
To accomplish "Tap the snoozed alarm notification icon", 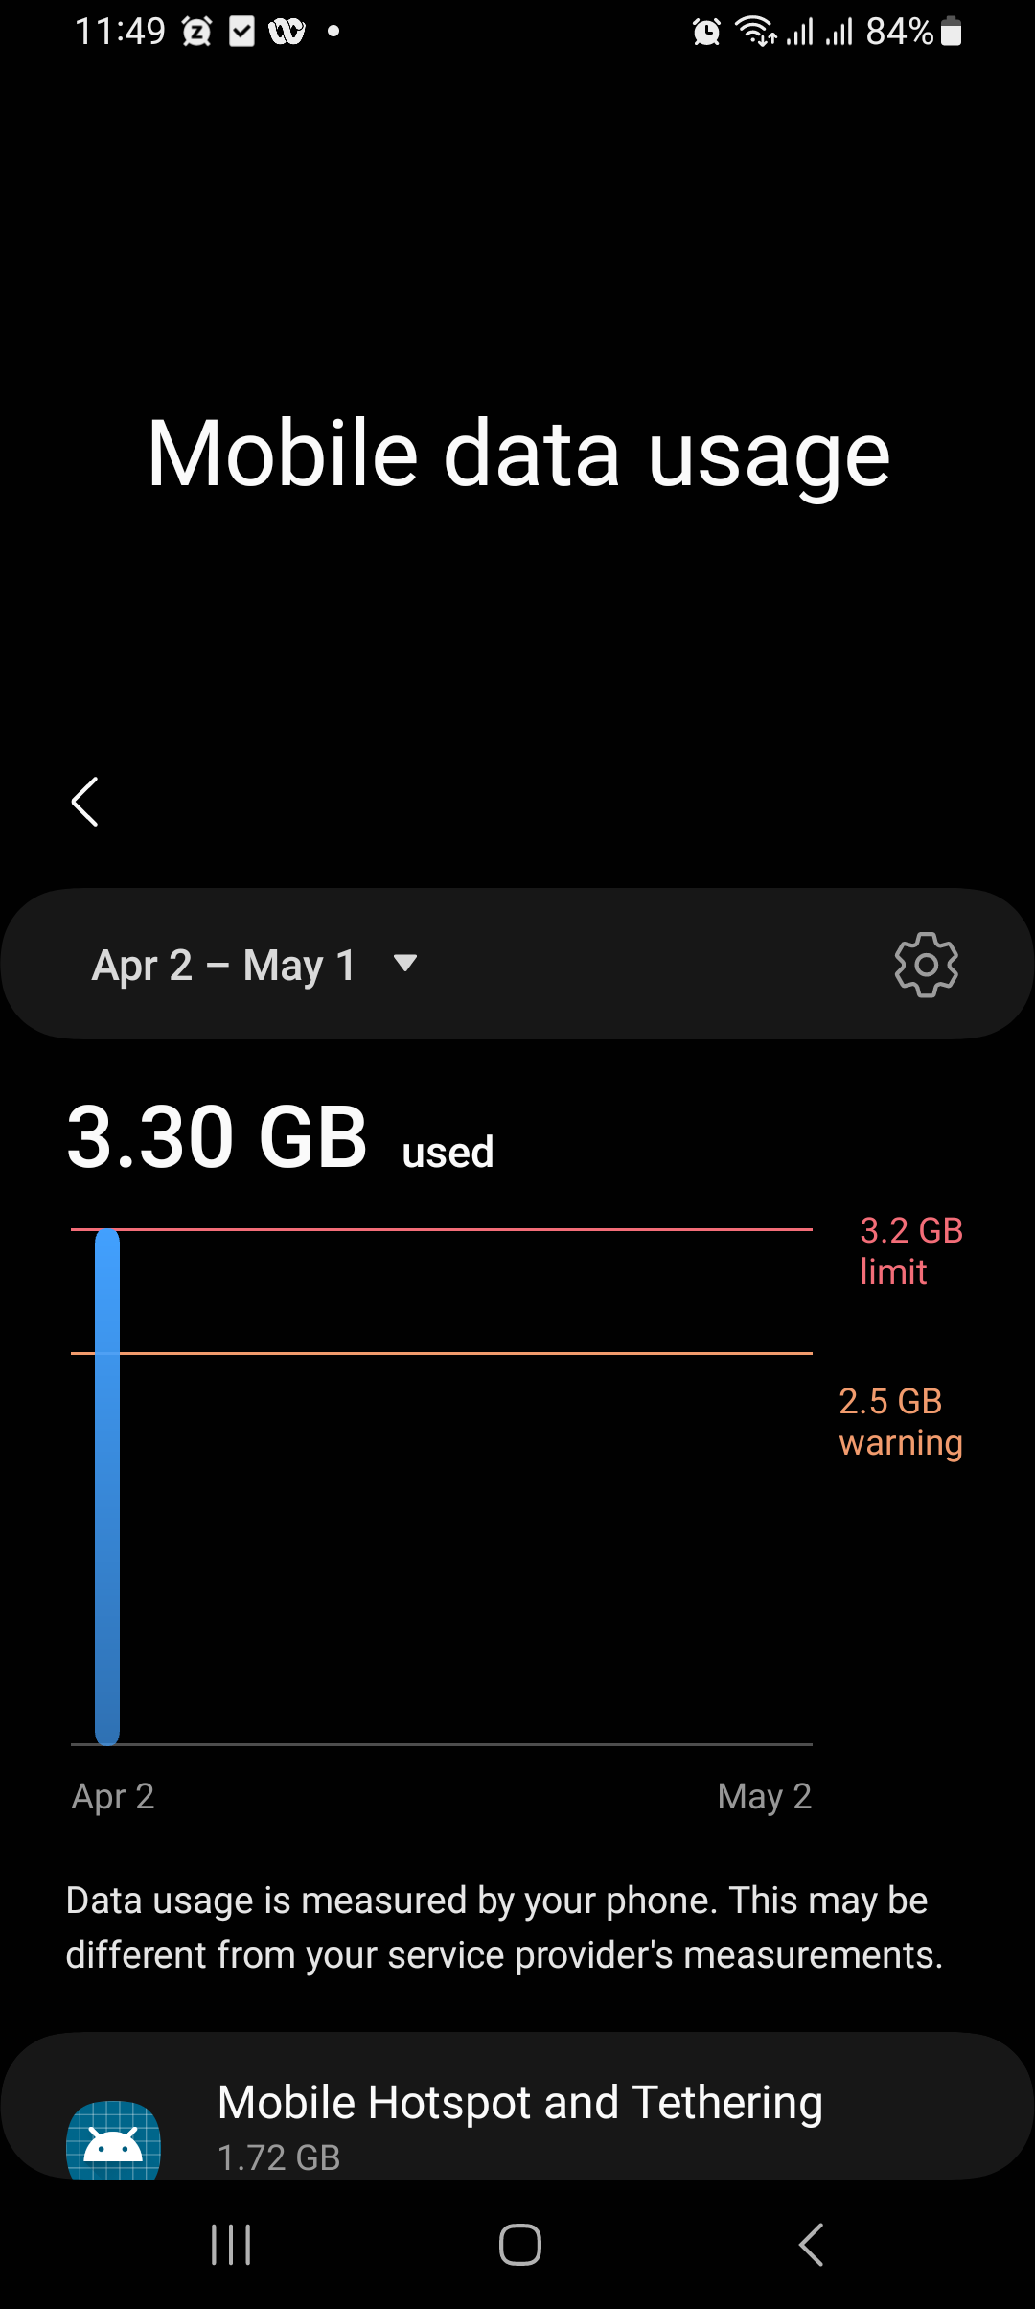I will 196,33.
